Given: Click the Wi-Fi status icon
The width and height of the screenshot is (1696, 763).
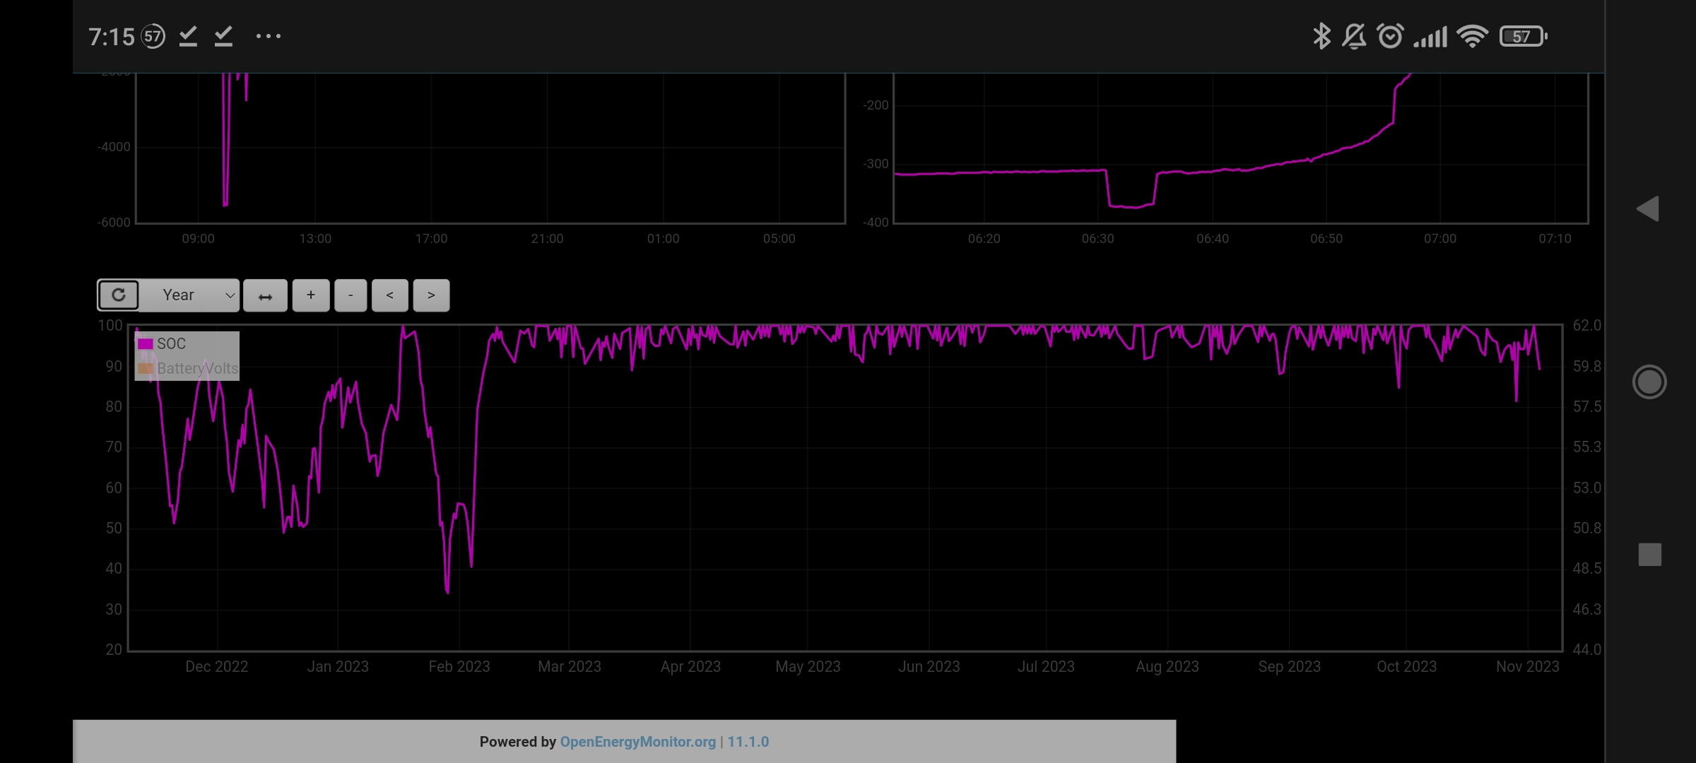Looking at the screenshot, I should 1473,36.
